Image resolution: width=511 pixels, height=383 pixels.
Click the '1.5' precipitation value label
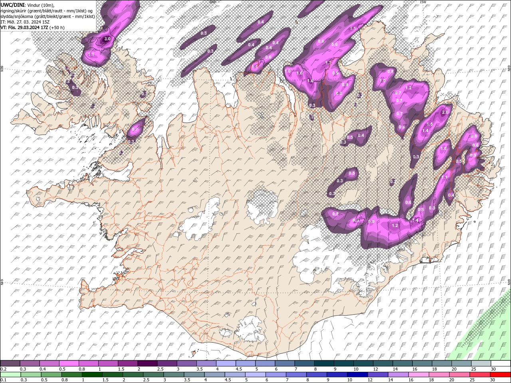coord(430,124)
